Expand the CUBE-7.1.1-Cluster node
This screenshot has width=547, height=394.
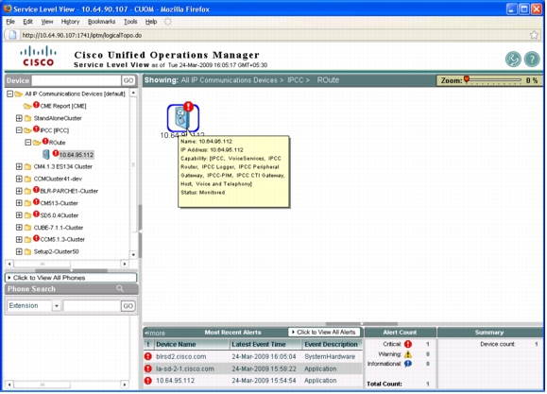(x=19, y=228)
